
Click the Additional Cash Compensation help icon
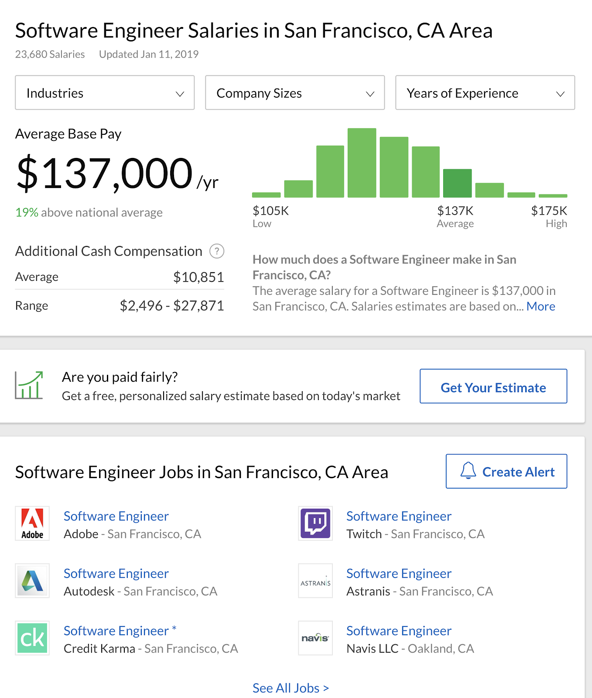click(217, 251)
